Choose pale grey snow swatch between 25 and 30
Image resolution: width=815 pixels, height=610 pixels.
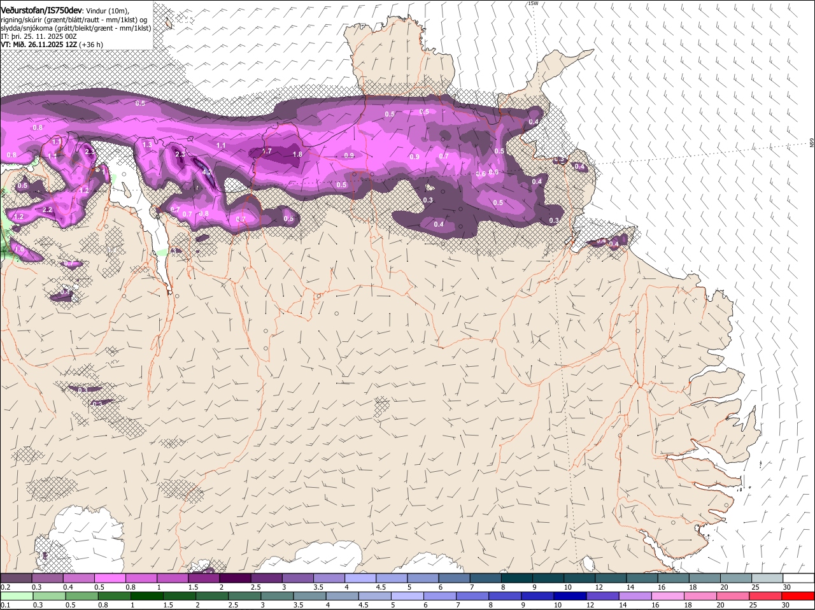(x=768, y=578)
